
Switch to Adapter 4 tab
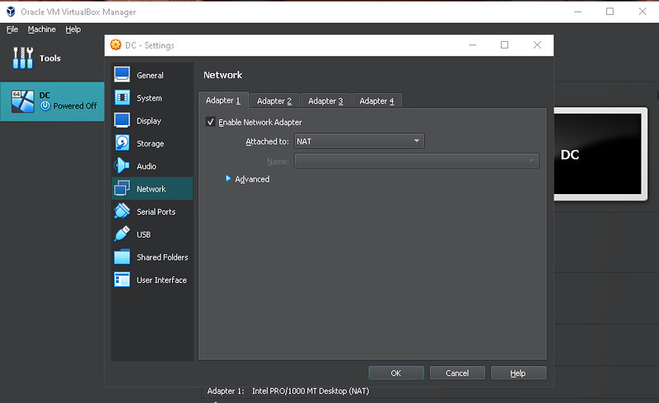(x=376, y=100)
